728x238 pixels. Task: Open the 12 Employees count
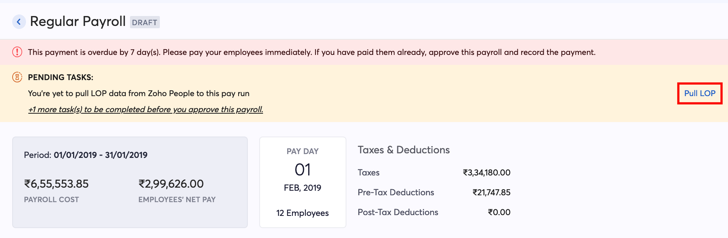(302, 213)
